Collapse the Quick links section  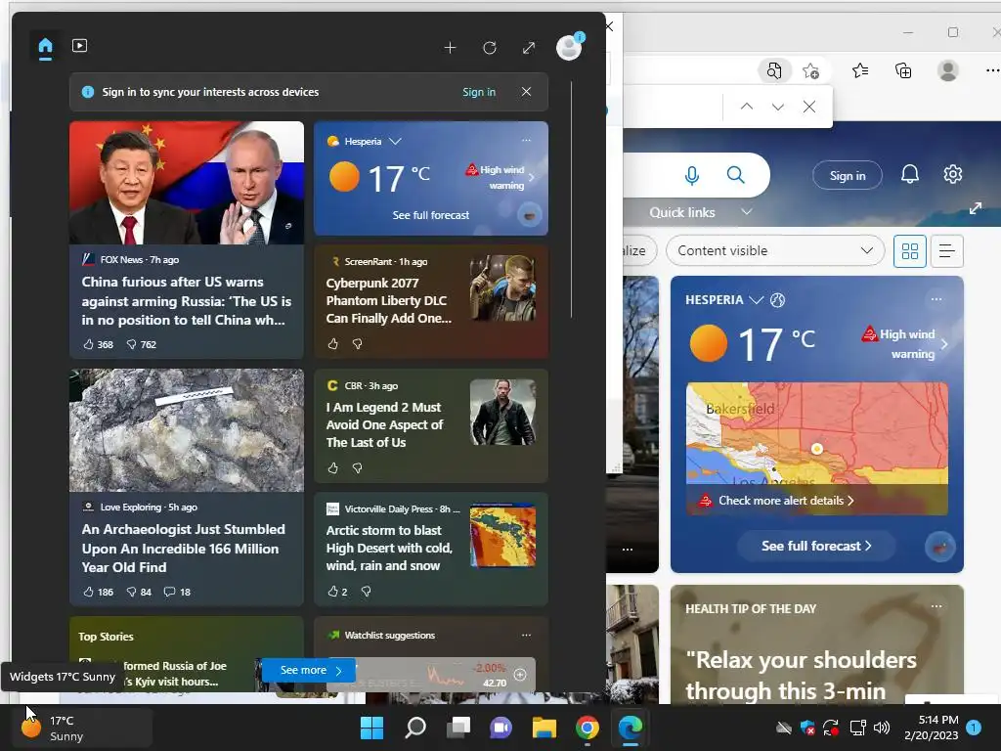[746, 212]
